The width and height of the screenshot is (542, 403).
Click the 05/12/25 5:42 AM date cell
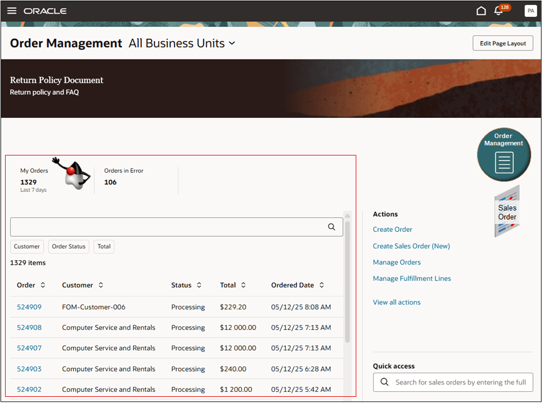[301, 389]
